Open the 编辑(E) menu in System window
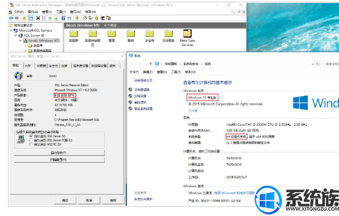Screen dimensions: 339x216 coord(148,72)
